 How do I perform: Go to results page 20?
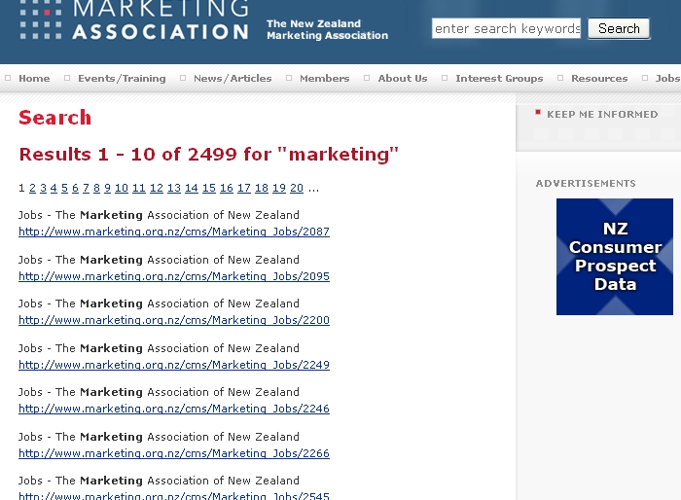pyautogui.click(x=296, y=188)
